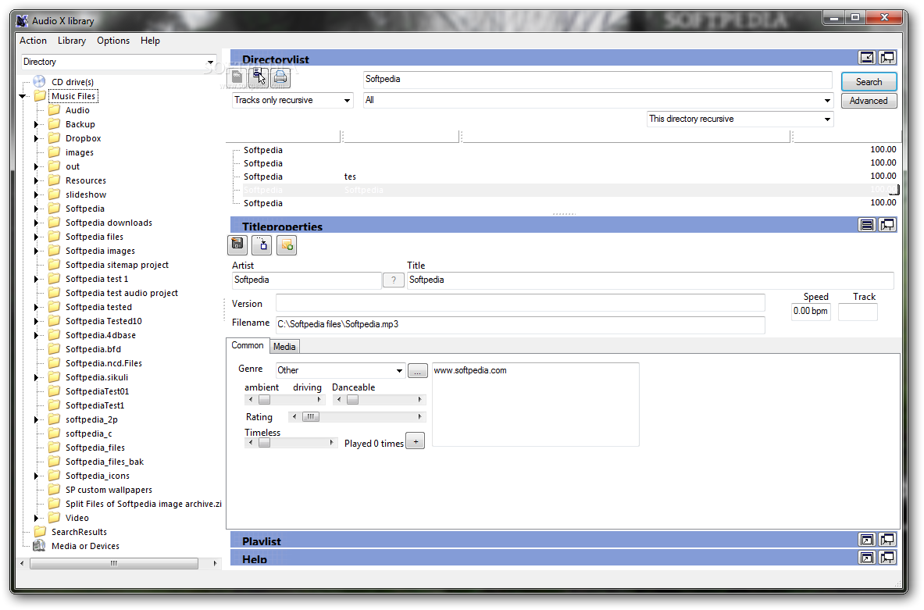Select the Softpedia_files_bak folder
The image size is (924, 610).
(105, 462)
